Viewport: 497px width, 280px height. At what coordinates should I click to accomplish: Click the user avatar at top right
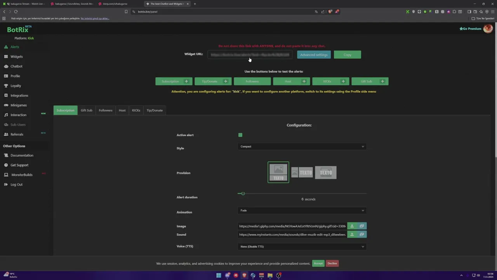(488, 29)
